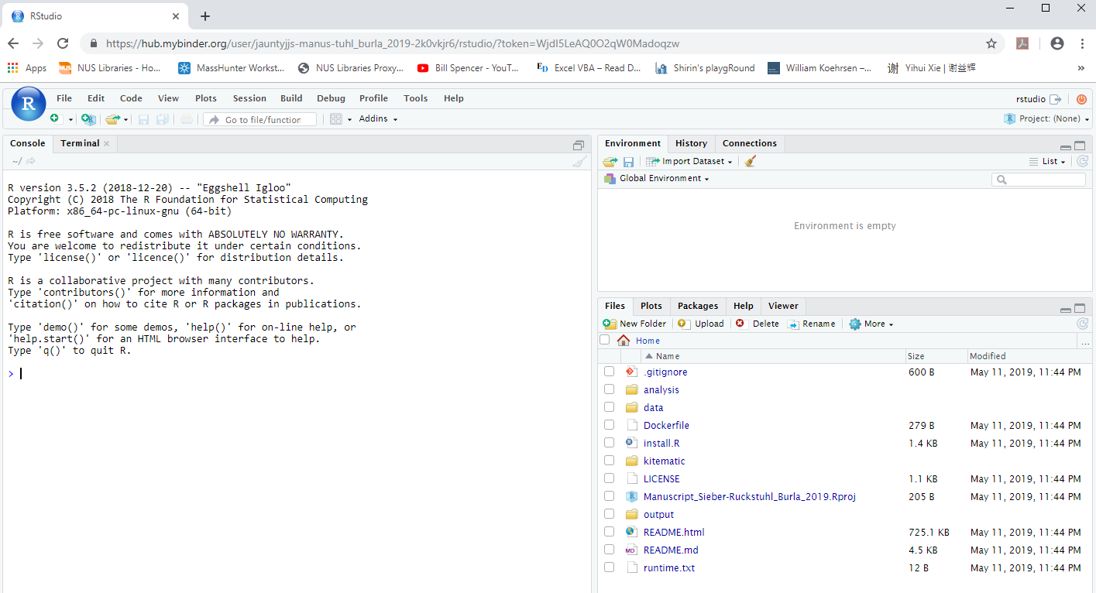Open an existing file from the toolbar

(x=111, y=118)
